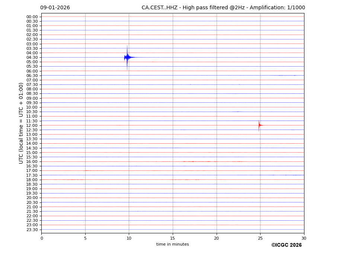The image size is (345, 259).
Task: Click the large blue seismic event at 04:30
Action: coord(128,57)
